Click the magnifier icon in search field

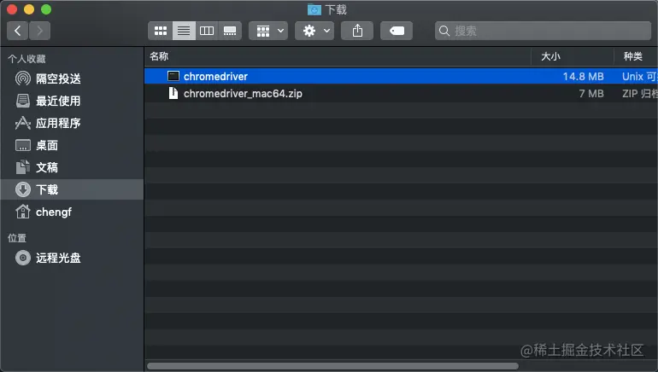coord(444,31)
